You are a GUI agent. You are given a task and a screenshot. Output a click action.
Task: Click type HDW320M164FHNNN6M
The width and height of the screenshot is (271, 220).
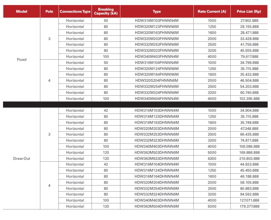click(x=157, y=74)
